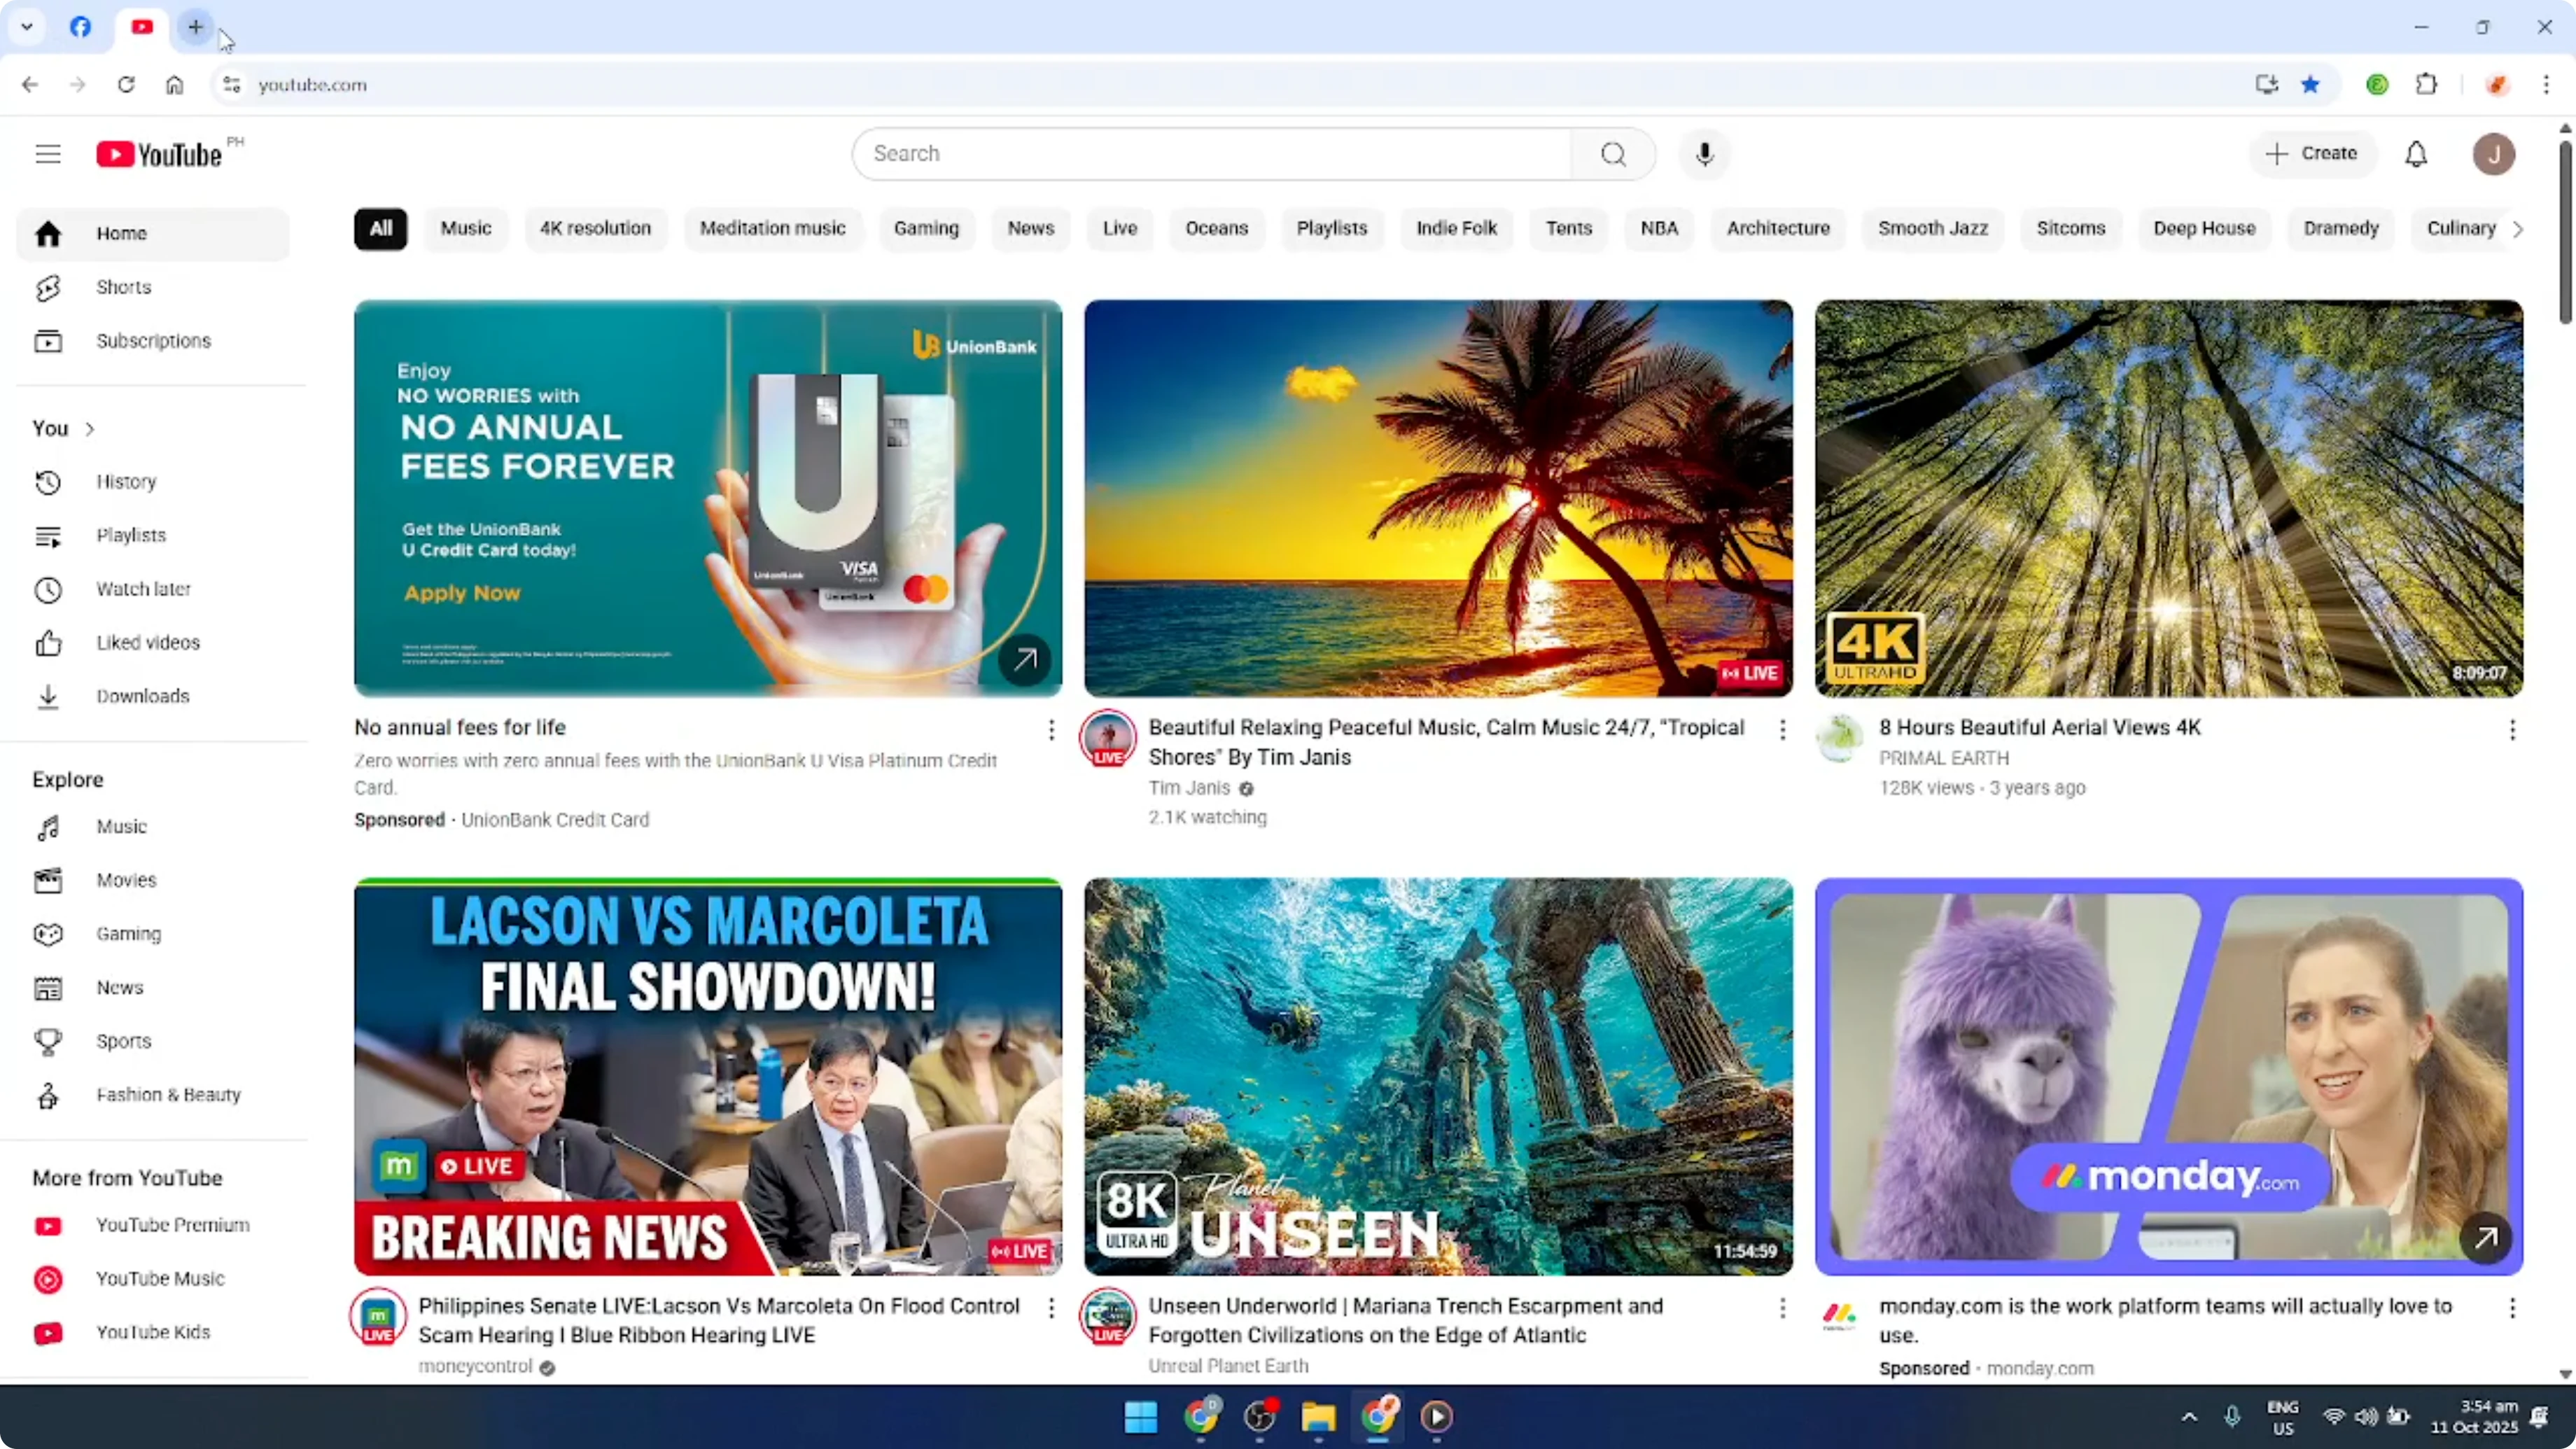Screen dimensions: 2576x1449
Task: Open the Windows Start button
Action: tap(1141, 1417)
